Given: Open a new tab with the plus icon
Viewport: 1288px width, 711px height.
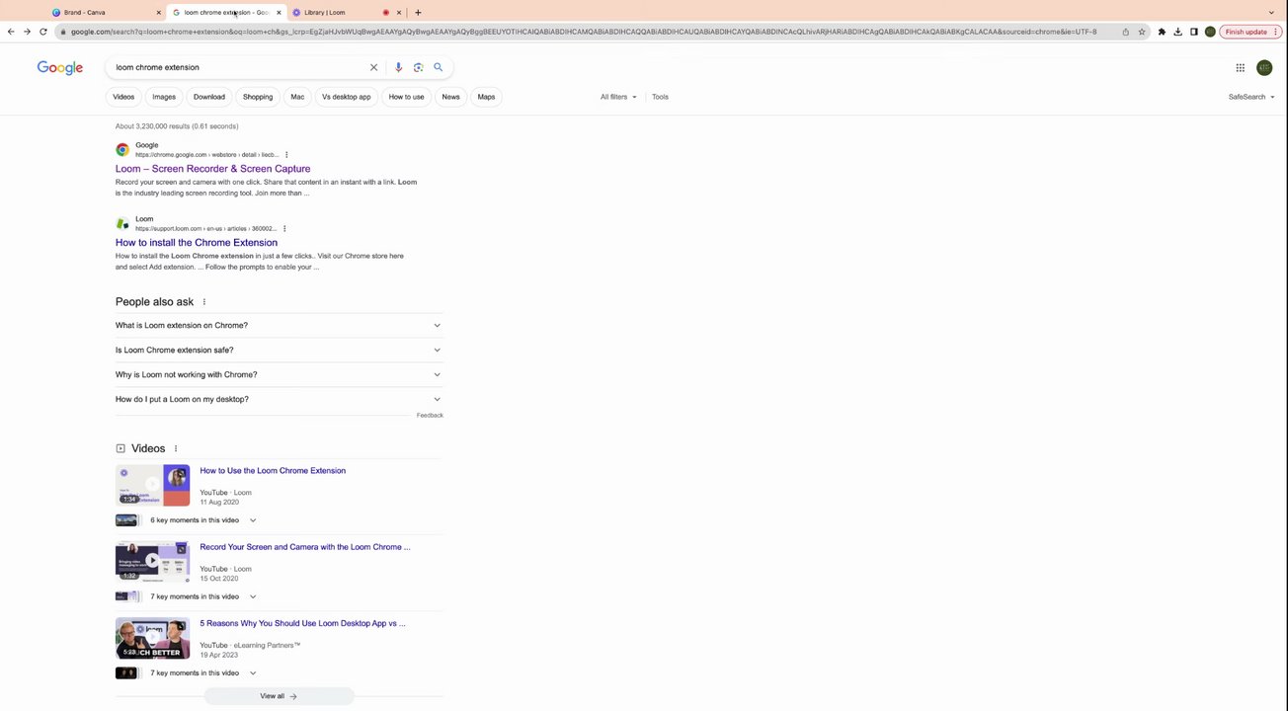Looking at the screenshot, I should tap(418, 13).
